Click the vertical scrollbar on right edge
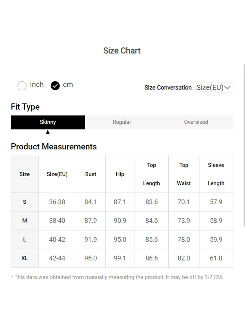The width and height of the screenshot is (245, 327). pyautogui.click(x=244, y=144)
